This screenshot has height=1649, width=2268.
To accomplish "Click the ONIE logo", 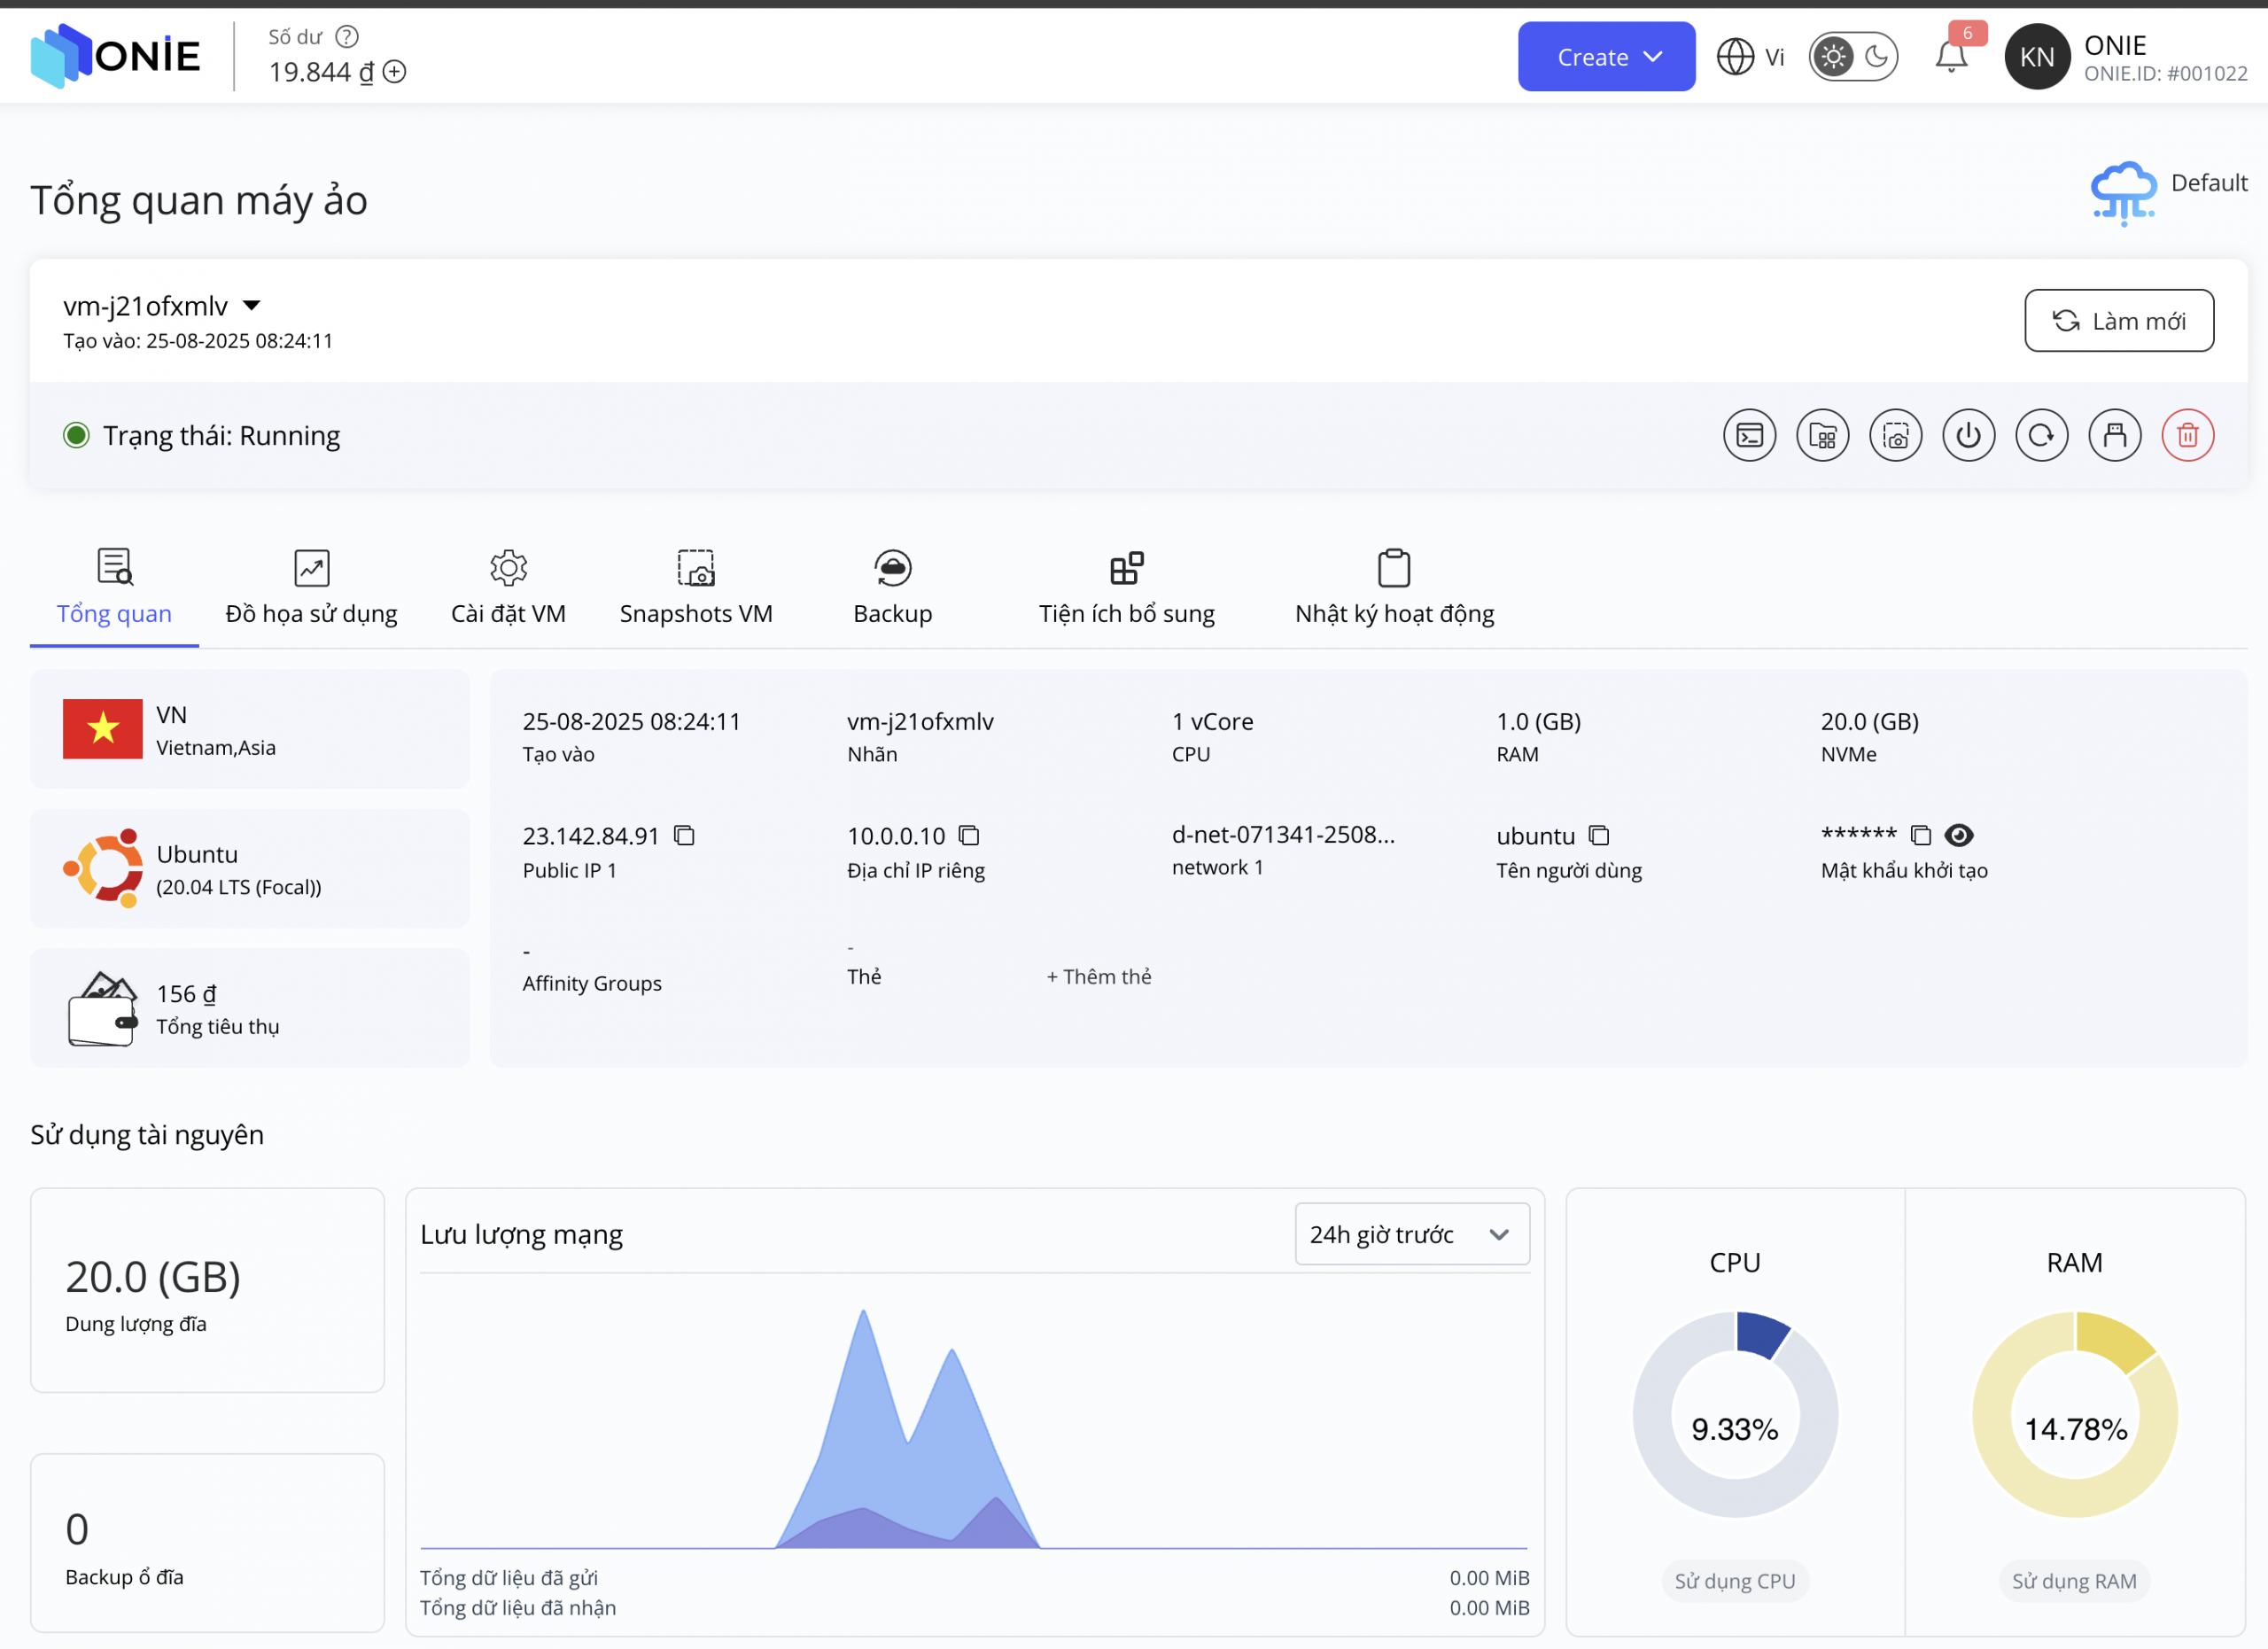I will point(115,56).
